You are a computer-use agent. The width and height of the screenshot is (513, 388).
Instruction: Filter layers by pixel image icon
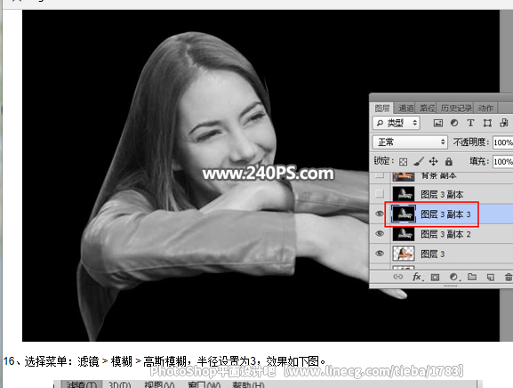(x=437, y=123)
